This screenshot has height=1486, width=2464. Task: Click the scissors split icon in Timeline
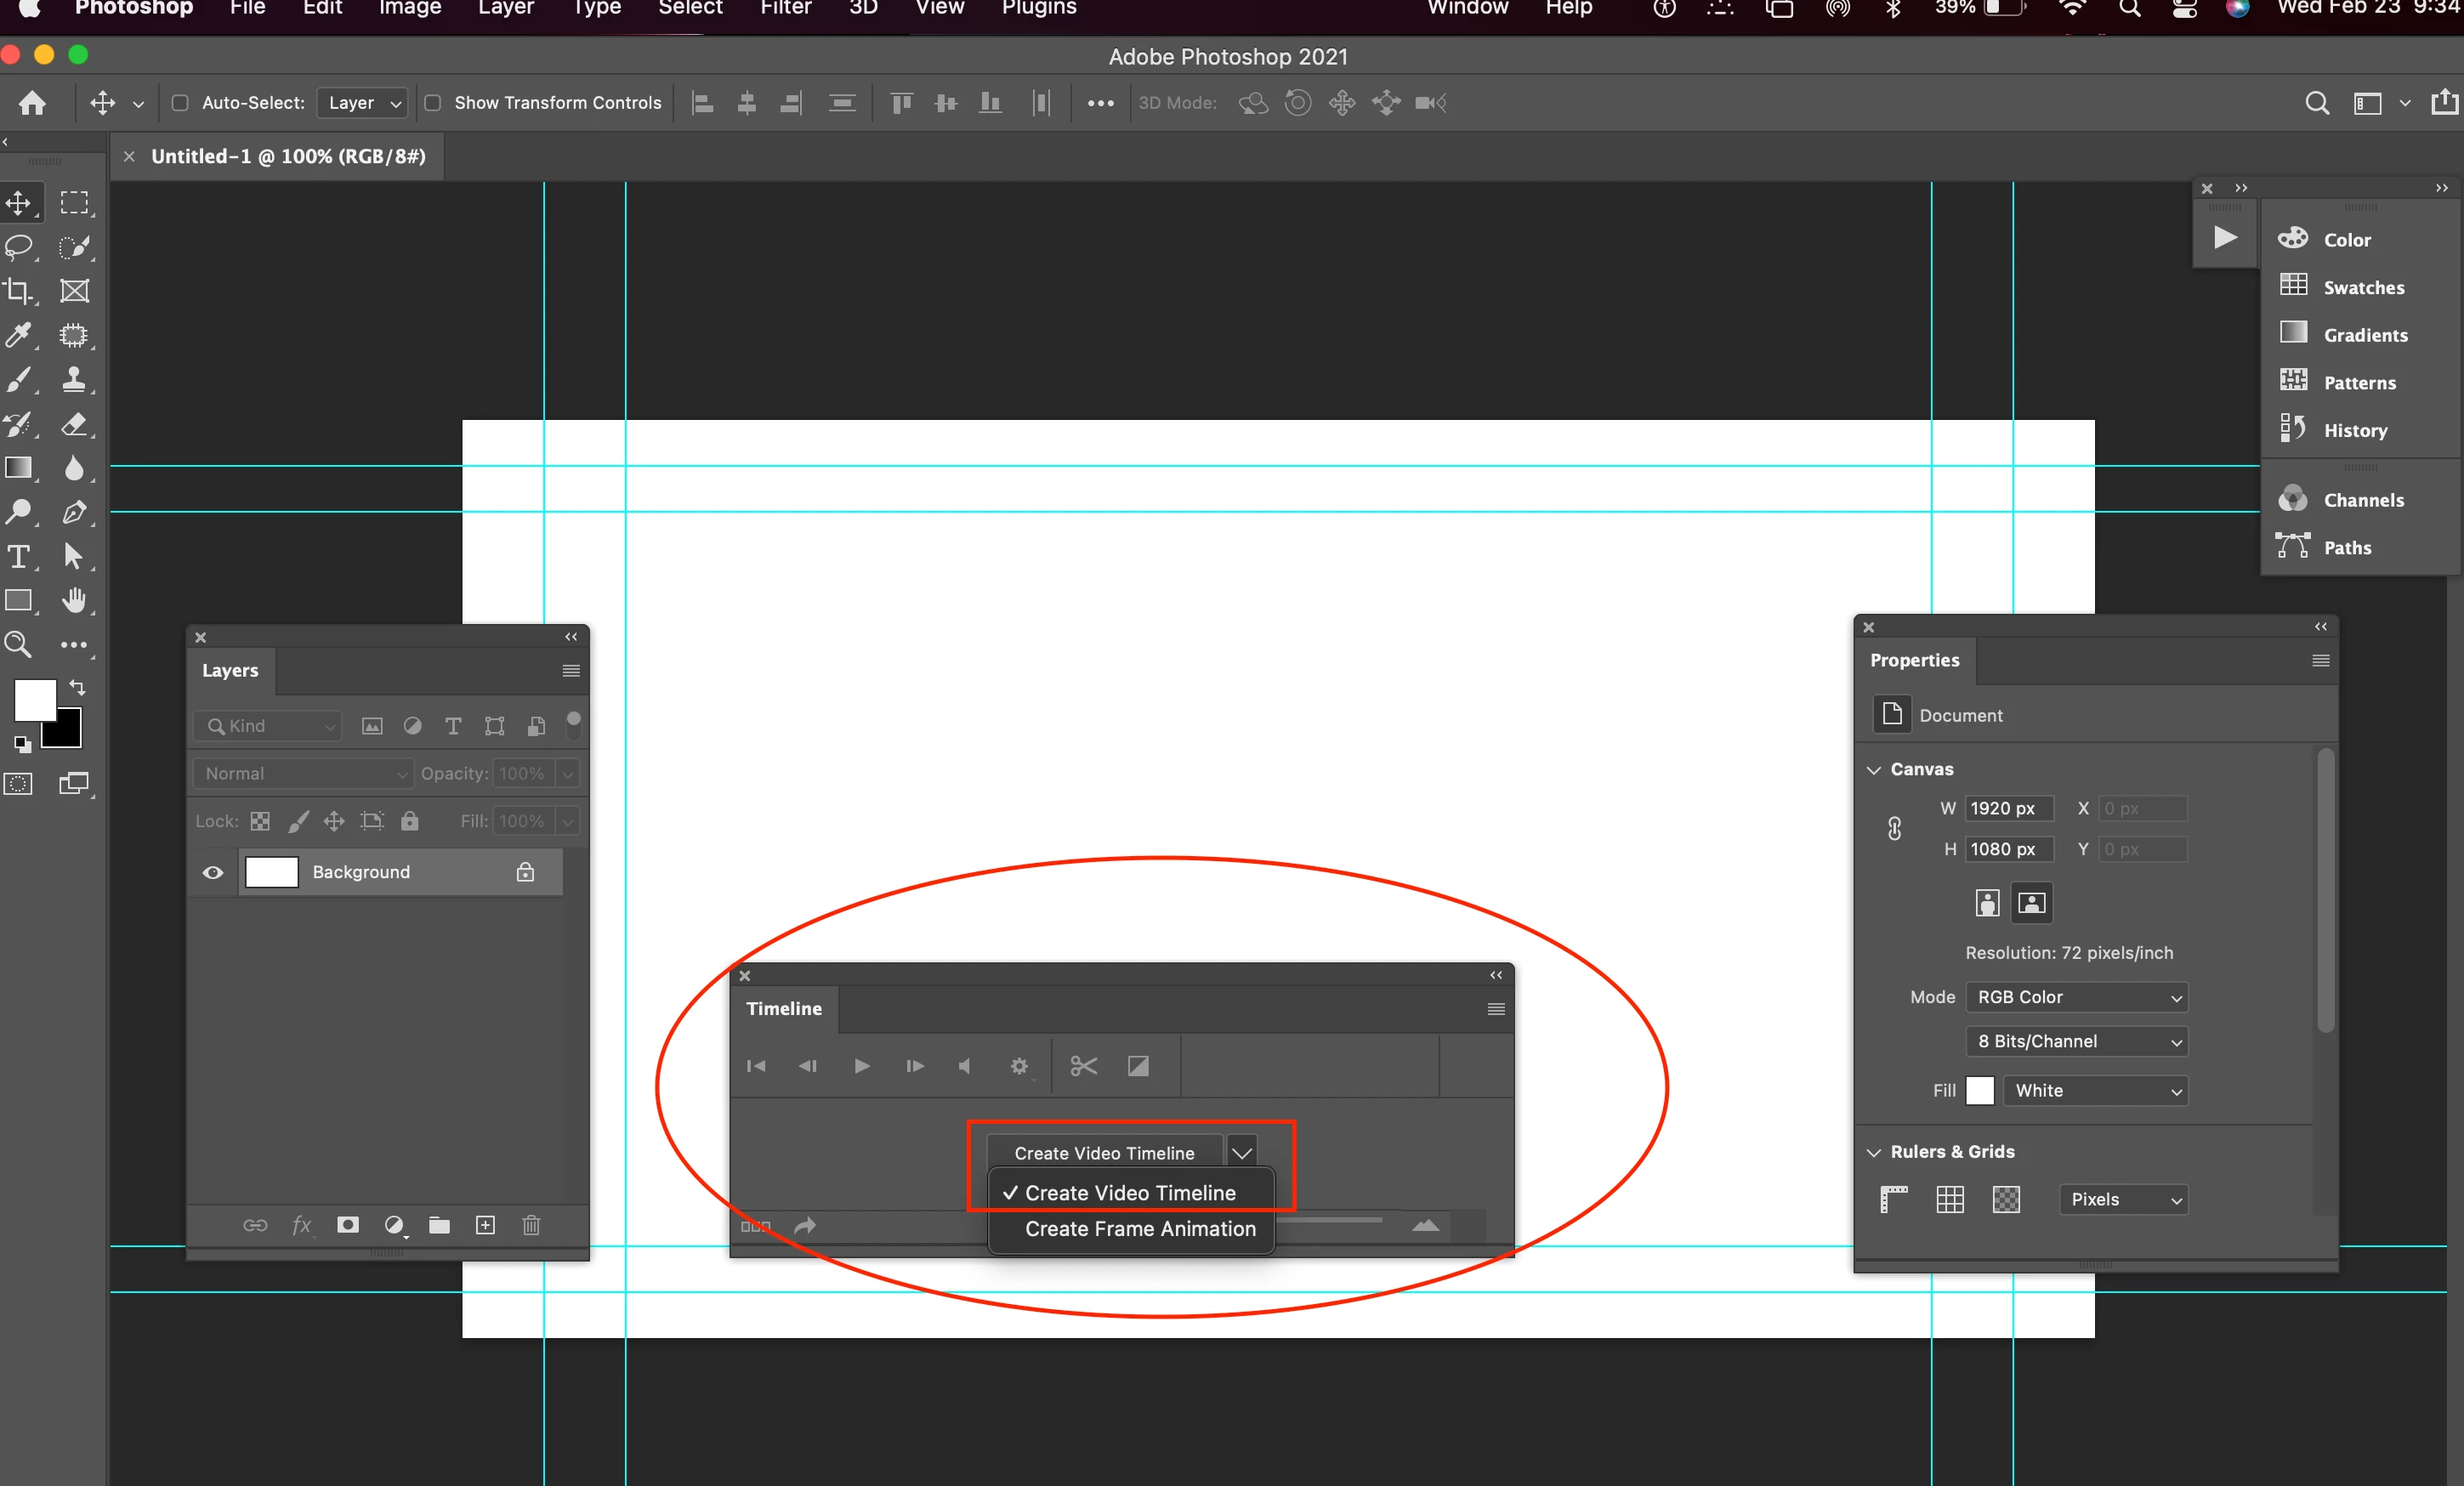click(1083, 1066)
